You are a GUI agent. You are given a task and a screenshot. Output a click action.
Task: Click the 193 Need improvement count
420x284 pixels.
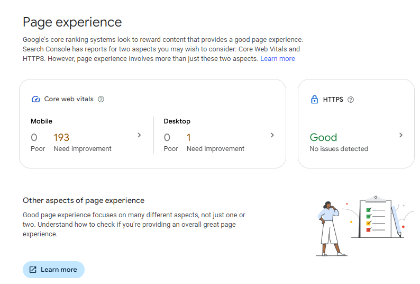point(61,138)
